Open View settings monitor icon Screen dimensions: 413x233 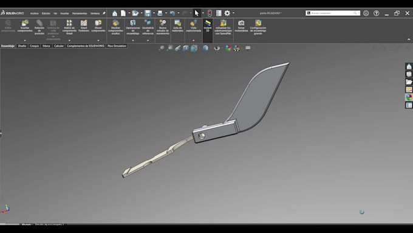tap(248, 48)
